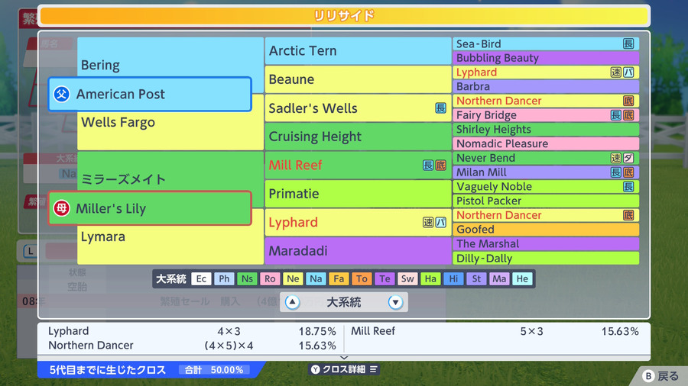
Task: Expand the cross list chevron
Action: [x=344, y=358]
